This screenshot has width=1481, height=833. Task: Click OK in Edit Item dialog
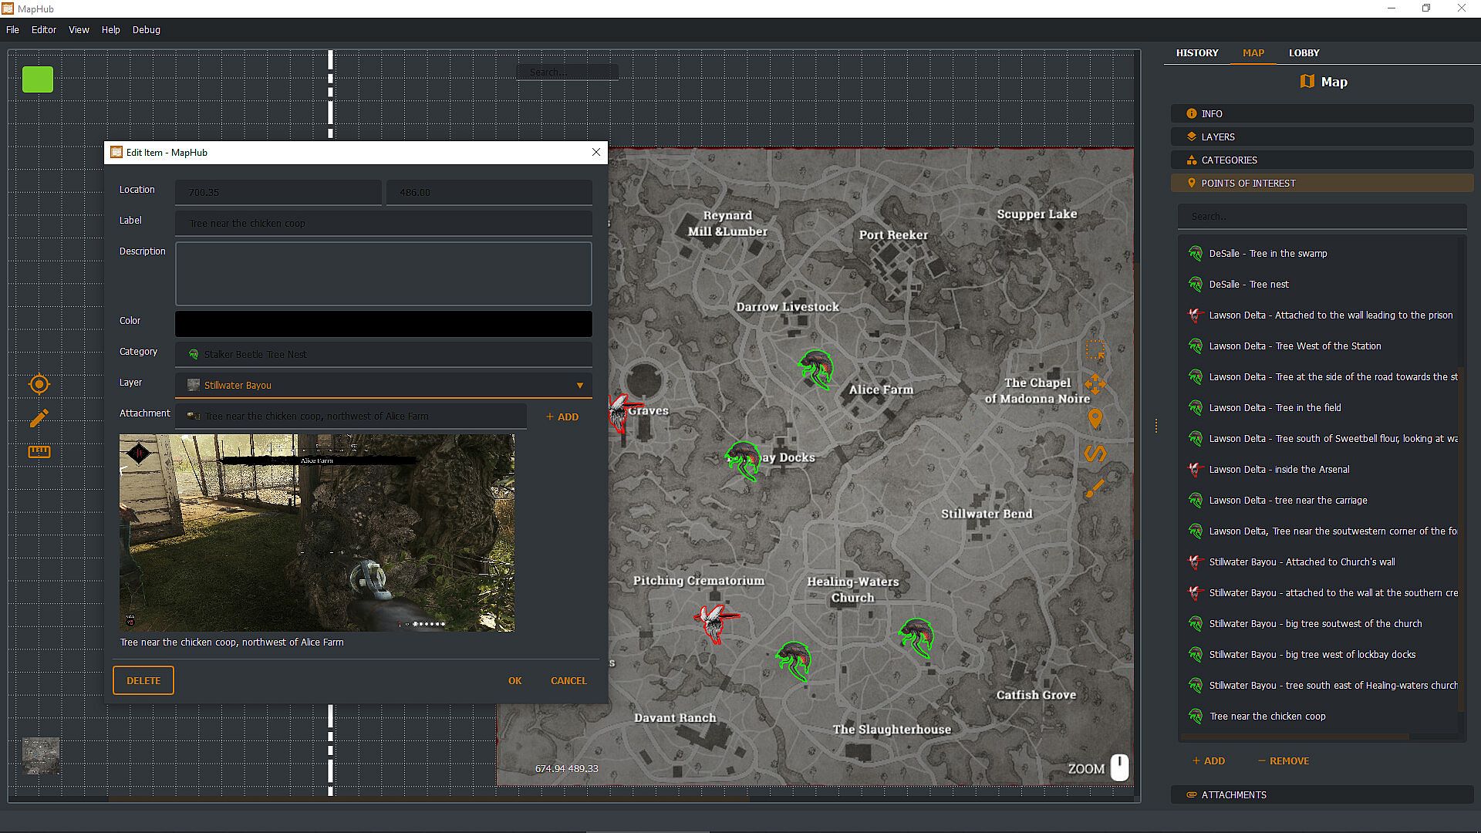coord(514,680)
